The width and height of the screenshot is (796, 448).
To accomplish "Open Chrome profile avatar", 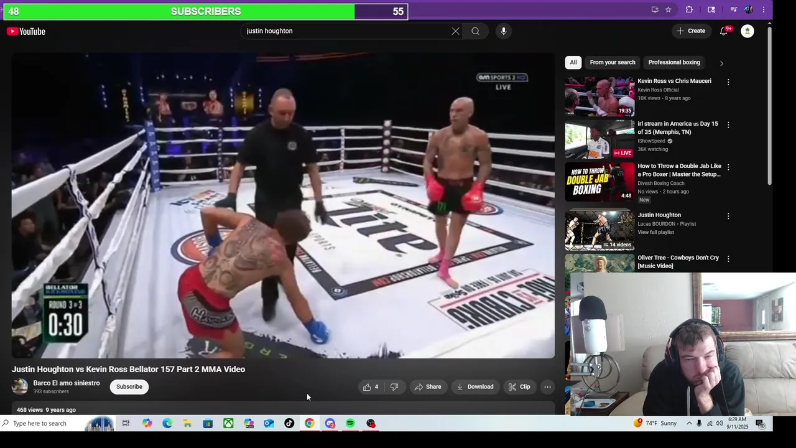I will coord(749,9).
